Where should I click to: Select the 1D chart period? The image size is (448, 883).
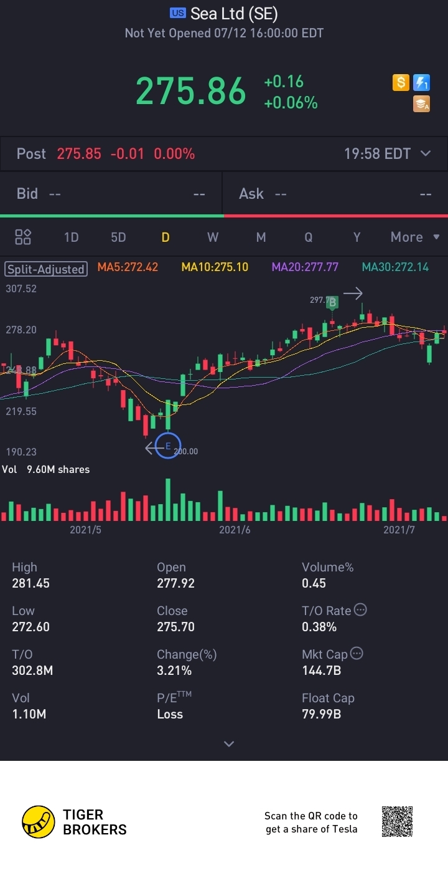coord(72,237)
